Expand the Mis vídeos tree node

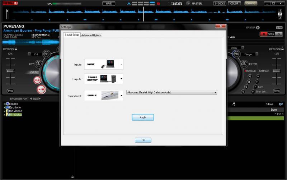(4, 111)
